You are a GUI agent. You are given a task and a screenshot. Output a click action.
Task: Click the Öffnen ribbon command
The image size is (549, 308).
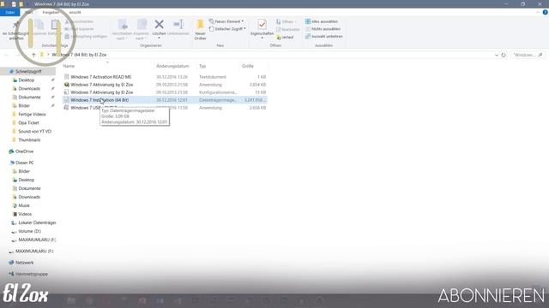[x=287, y=21]
